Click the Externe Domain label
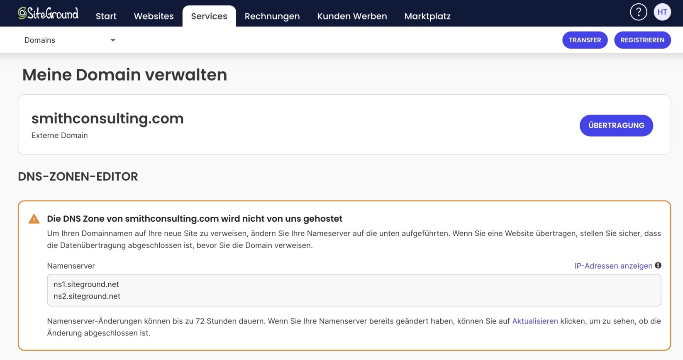The width and height of the screenshot is (683, 360). click(x=60, y=135)
